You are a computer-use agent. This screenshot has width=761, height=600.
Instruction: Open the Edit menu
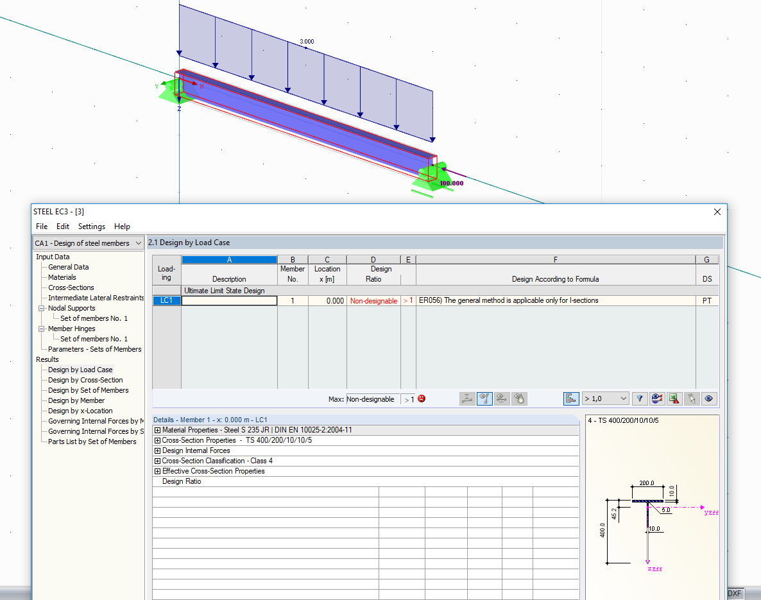[63, 227]
